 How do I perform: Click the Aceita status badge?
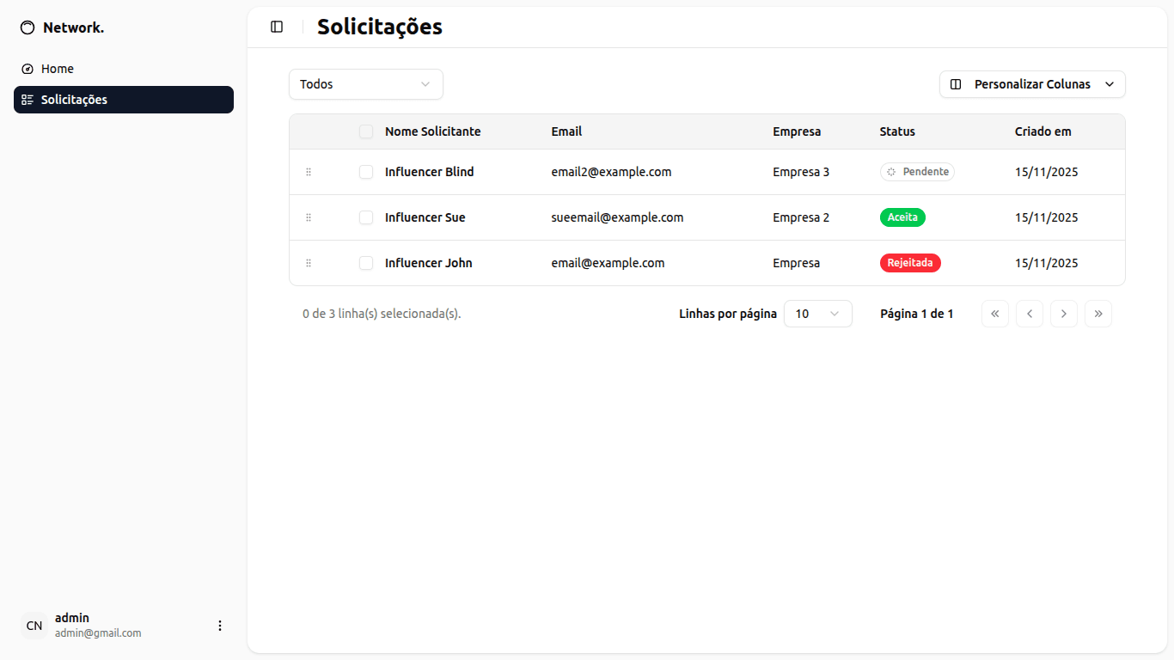coord(902,217)
